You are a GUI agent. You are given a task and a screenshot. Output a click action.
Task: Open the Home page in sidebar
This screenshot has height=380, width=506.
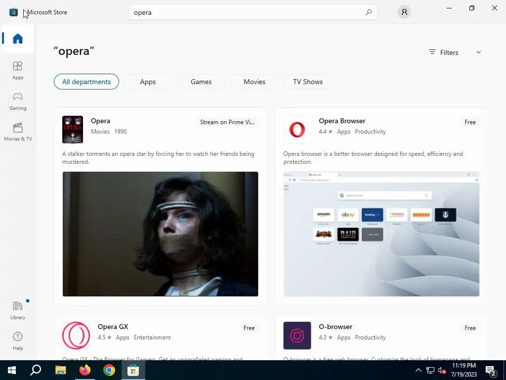(x=18, y=39)
